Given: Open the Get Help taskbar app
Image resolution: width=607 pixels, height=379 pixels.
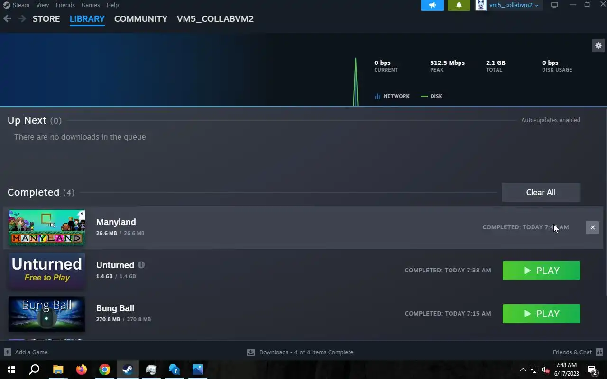Looking at the screenshot, I should [x=174, y=370].
